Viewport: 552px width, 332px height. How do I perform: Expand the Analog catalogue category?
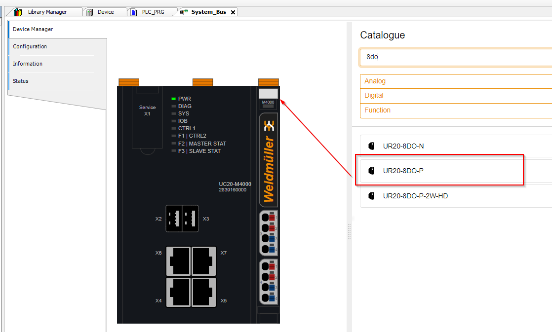(x=456, y=81)
